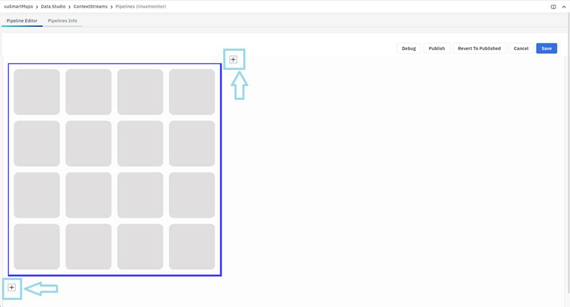Select the bottom-right grid tile
The width and height of the screenshot is (570, 307).
point(192,247)
